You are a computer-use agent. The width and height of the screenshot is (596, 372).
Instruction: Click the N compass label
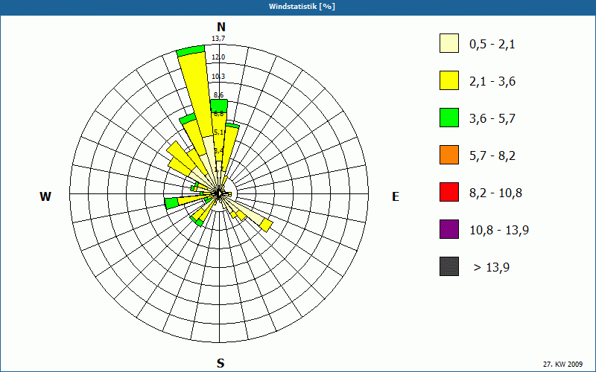click(221, 27)
